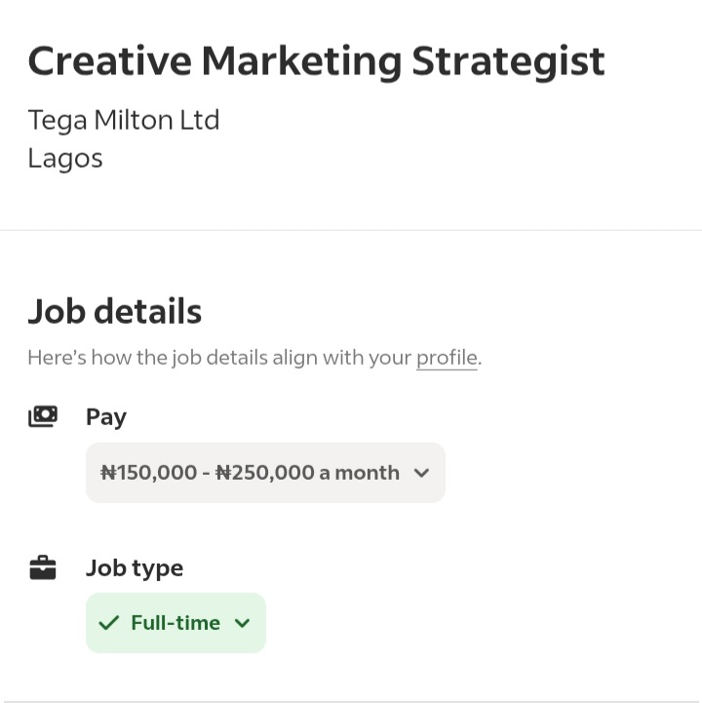Open the Full-time job type chip
702x703 pixels.
click(175, 623)
